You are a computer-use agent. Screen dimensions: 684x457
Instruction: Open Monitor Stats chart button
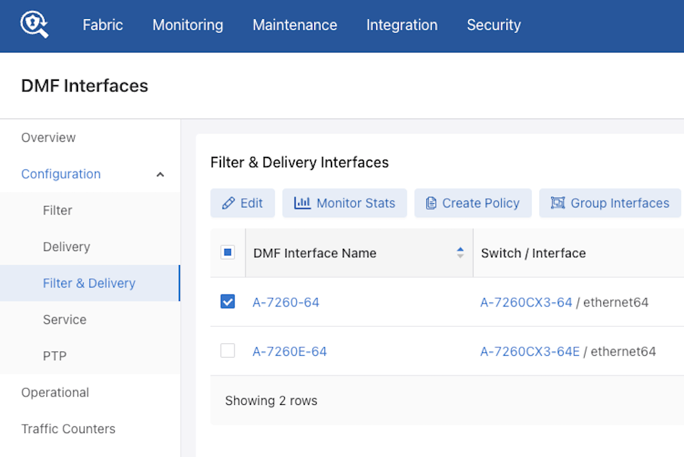345,203
